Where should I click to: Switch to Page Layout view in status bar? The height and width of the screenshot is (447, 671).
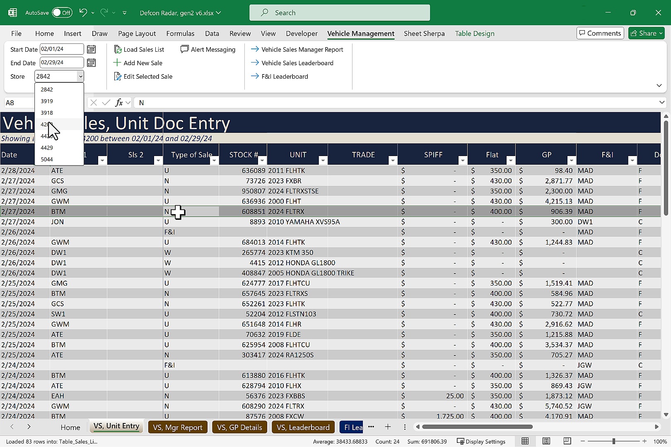point(546,441)
